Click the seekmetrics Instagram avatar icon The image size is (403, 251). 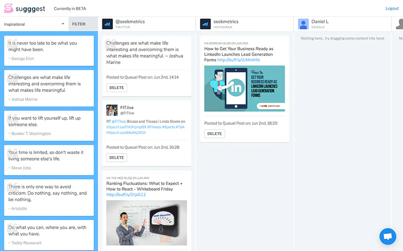point(205,24)
